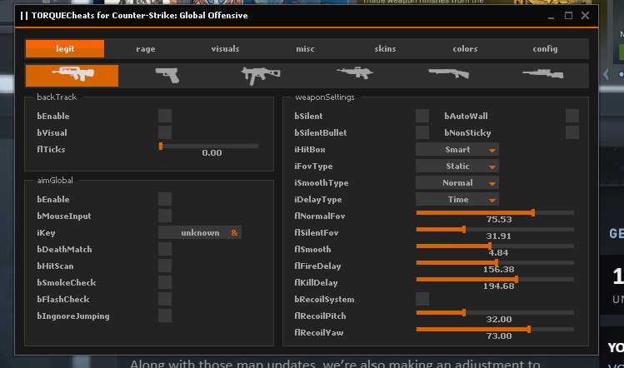Toggle the bMouseInput checkbox

point(165,216)
